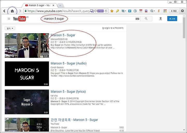Expand the screen capture dropdown arrow
187x133 pixels.
click(x=125, y=11)
